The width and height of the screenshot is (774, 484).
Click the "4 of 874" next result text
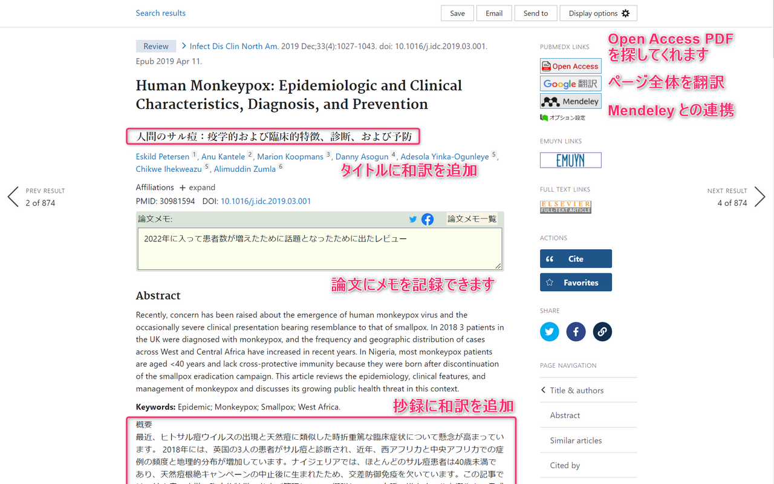[732, 203]
